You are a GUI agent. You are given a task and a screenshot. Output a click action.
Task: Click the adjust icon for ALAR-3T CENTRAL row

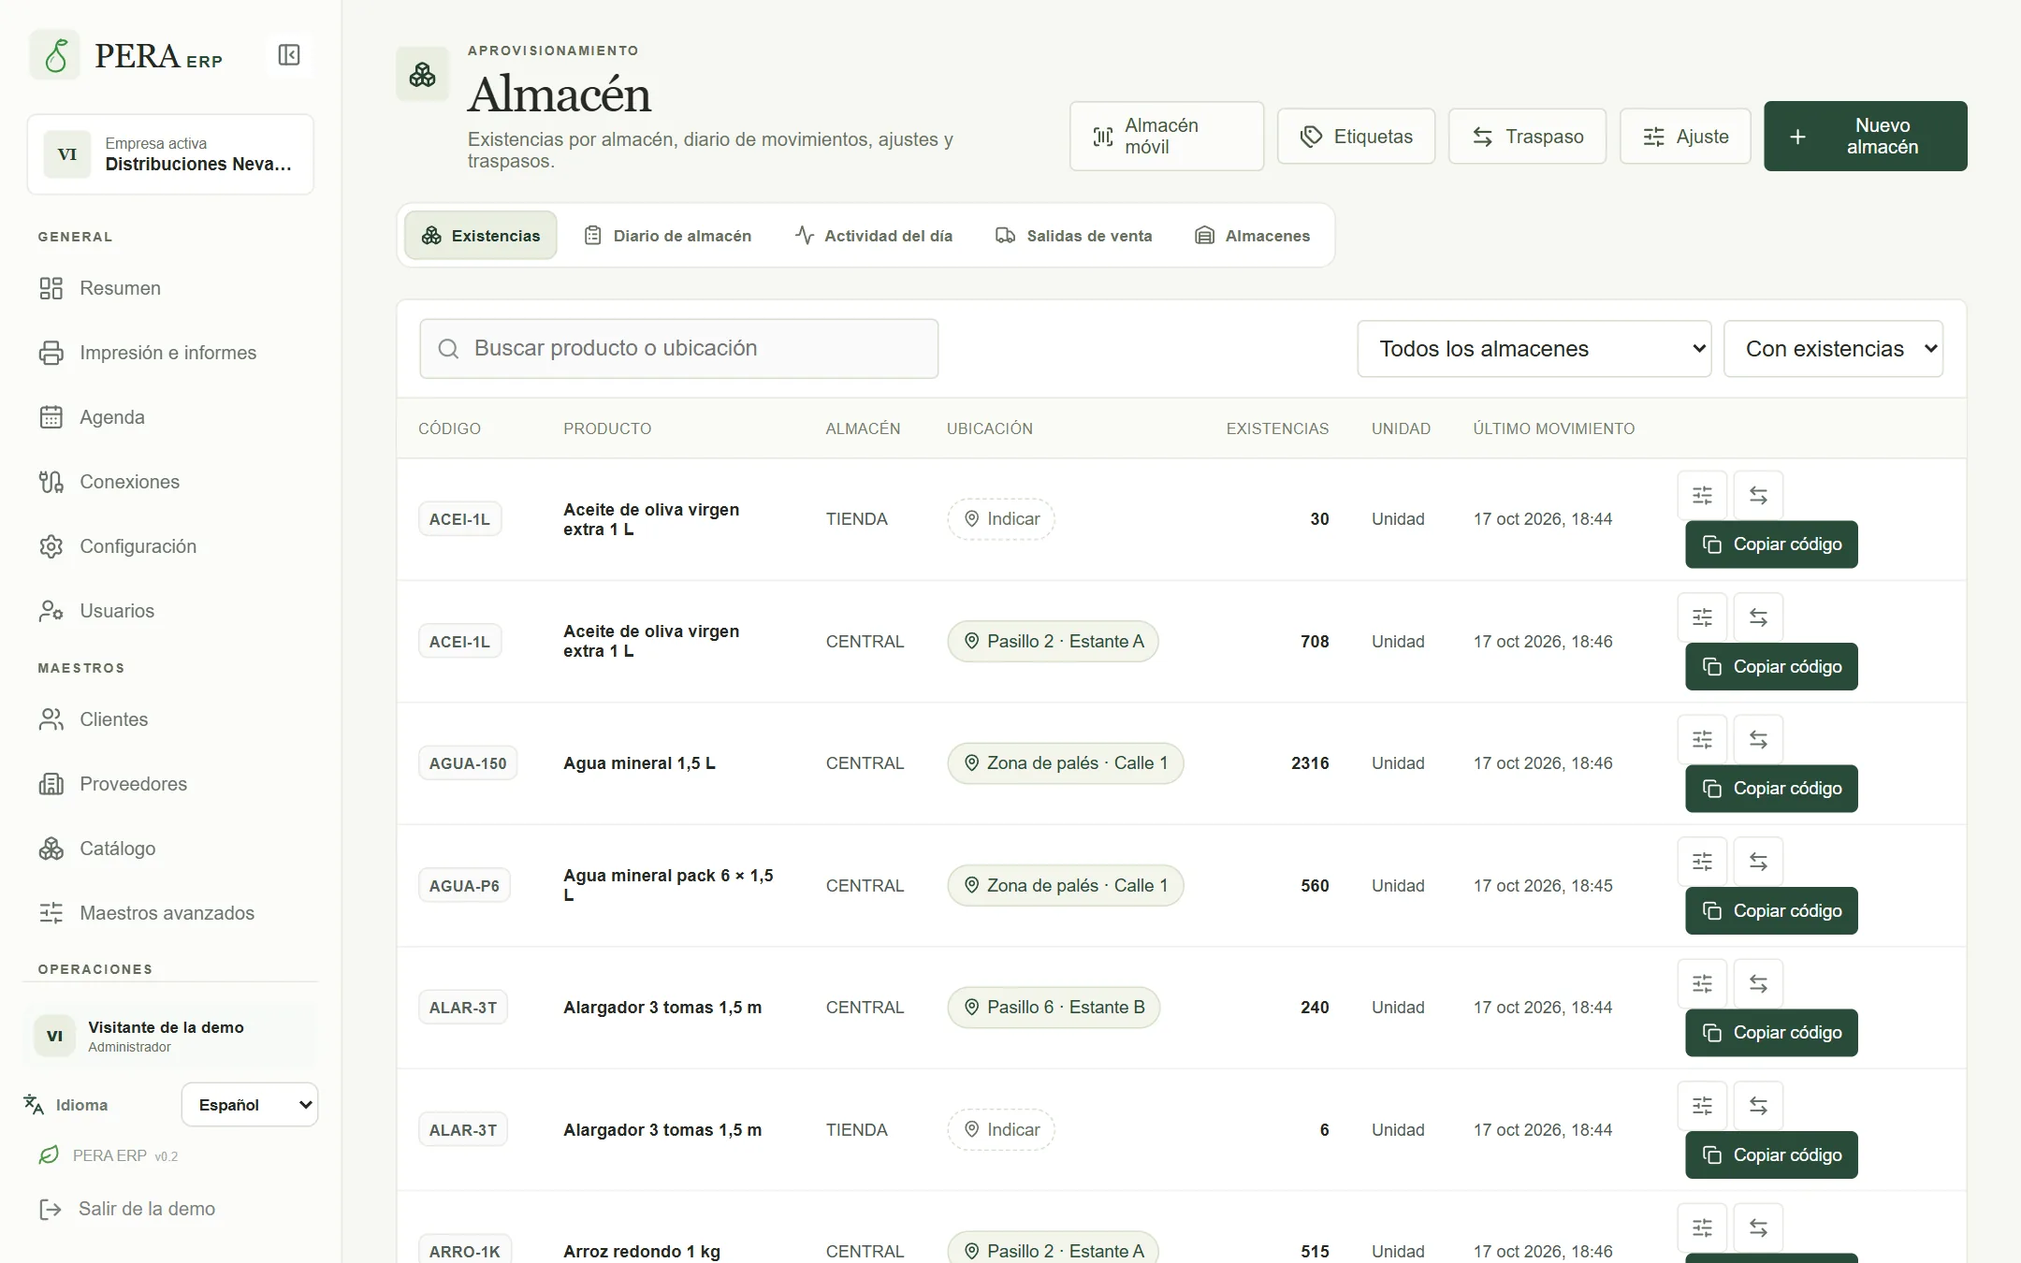1702,983
